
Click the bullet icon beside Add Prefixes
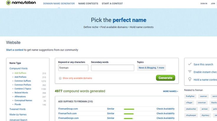click(13, 77)
